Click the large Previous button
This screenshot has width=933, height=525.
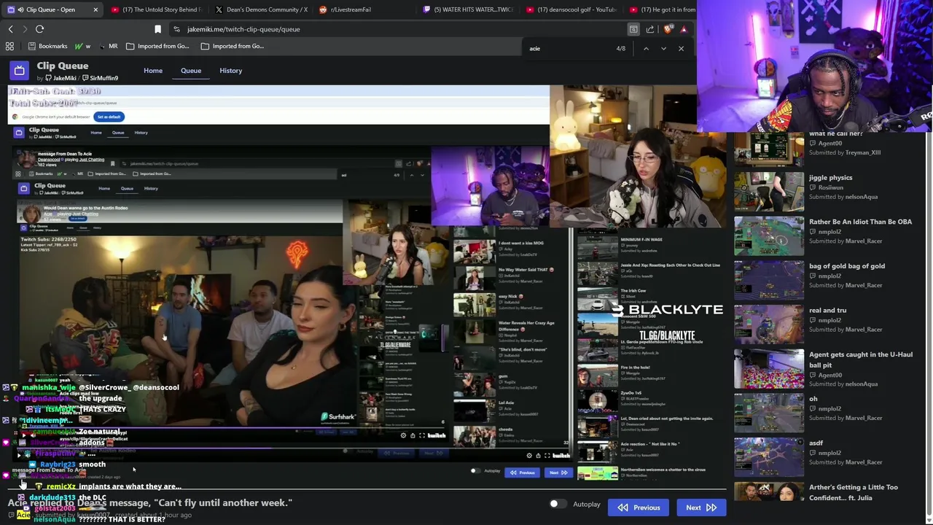pyautogui.click(x=639, y=507)
